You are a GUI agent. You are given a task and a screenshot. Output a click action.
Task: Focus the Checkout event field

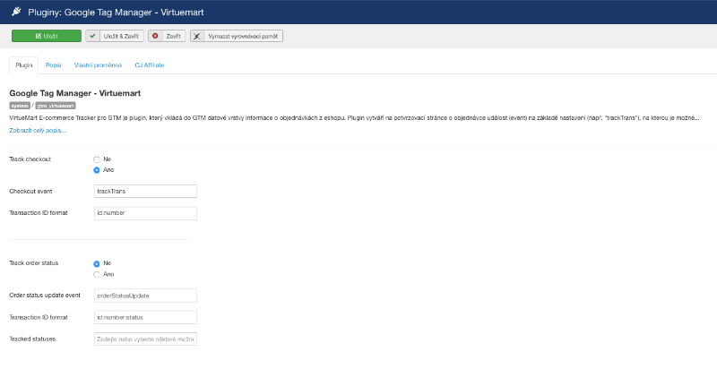tap(145, 192)
